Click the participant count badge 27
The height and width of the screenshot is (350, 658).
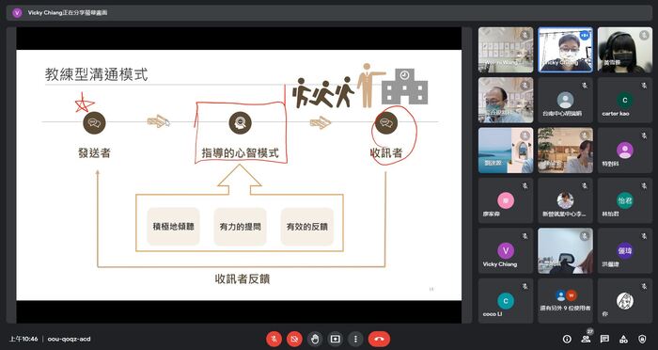pos(590,332)
